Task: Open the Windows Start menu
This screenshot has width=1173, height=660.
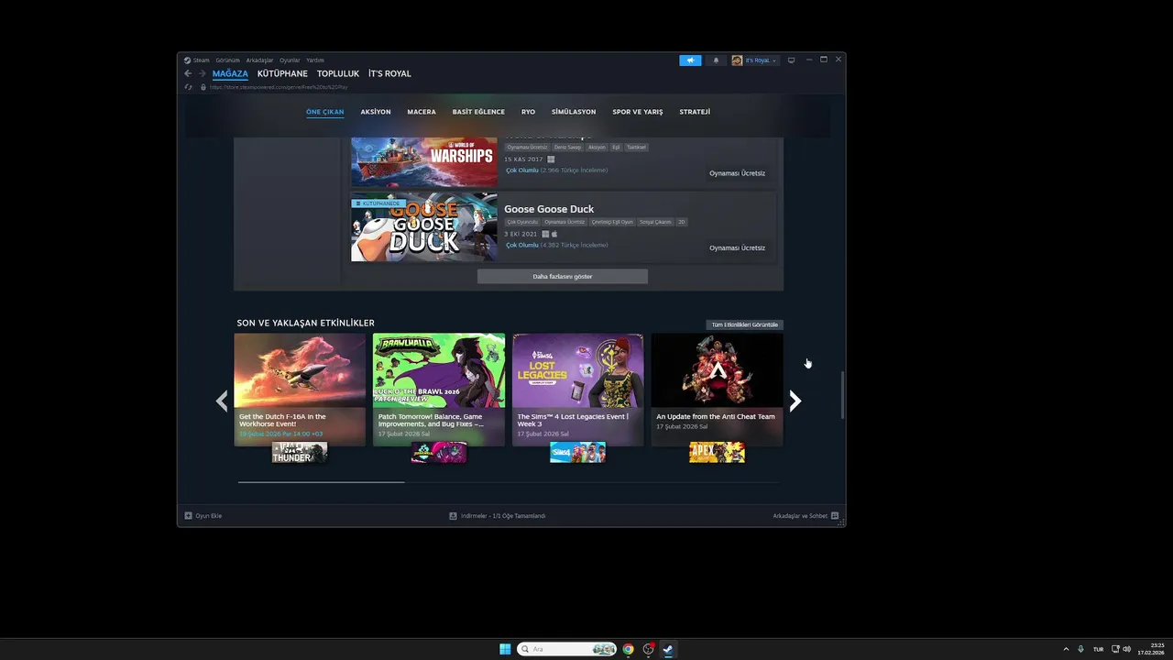Action: [x=505, y=649]
